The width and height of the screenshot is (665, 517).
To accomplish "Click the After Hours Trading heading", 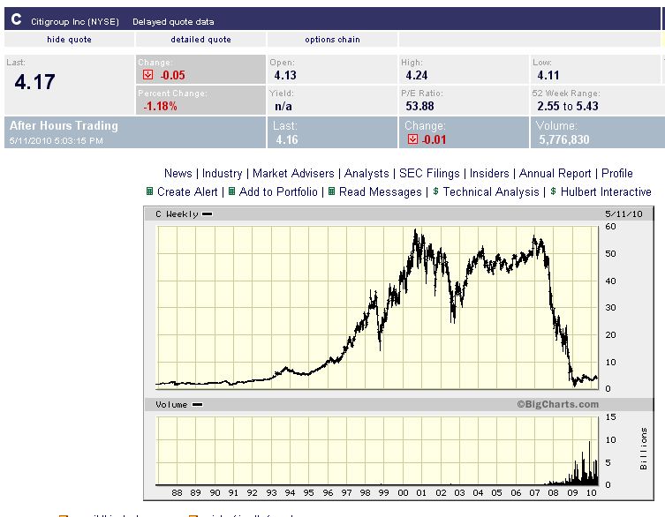I will tap(64, 126).
